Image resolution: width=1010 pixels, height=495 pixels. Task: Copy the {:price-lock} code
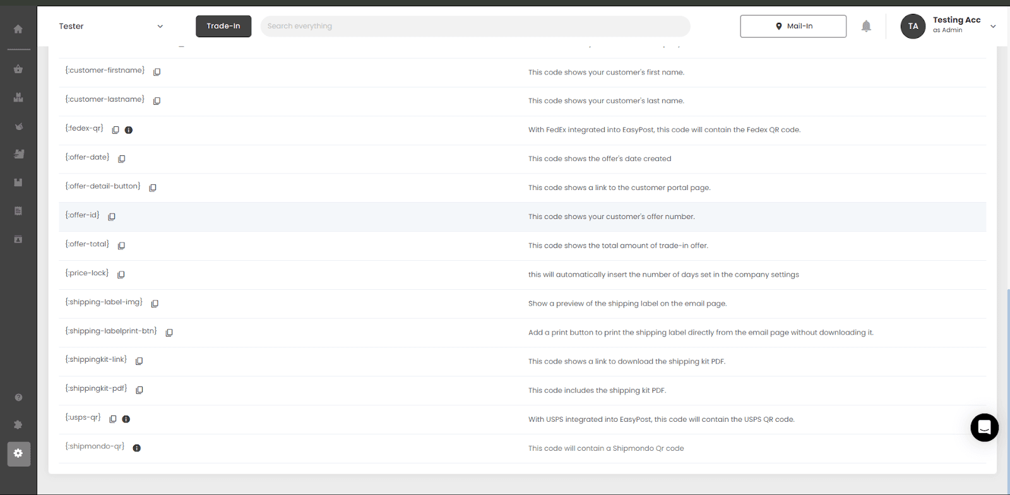[121, 275]
